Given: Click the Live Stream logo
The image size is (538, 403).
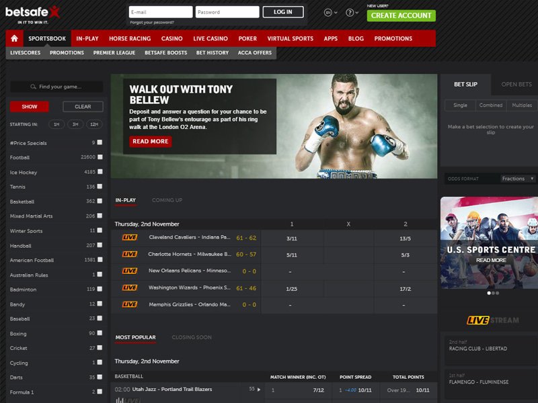Looking at the screenshot, I should [x=492, y=320].
